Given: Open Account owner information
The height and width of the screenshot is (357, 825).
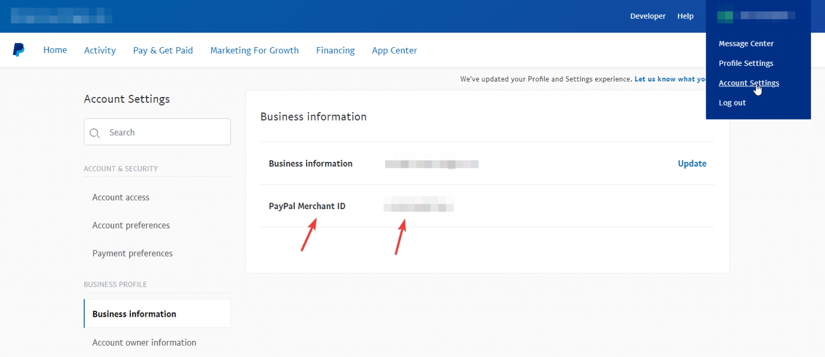Looking at the screenshot, I should [144, 342].
